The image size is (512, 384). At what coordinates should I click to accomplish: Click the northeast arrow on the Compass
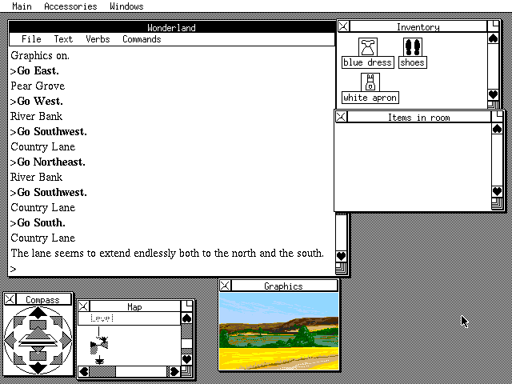click(57, 322)
